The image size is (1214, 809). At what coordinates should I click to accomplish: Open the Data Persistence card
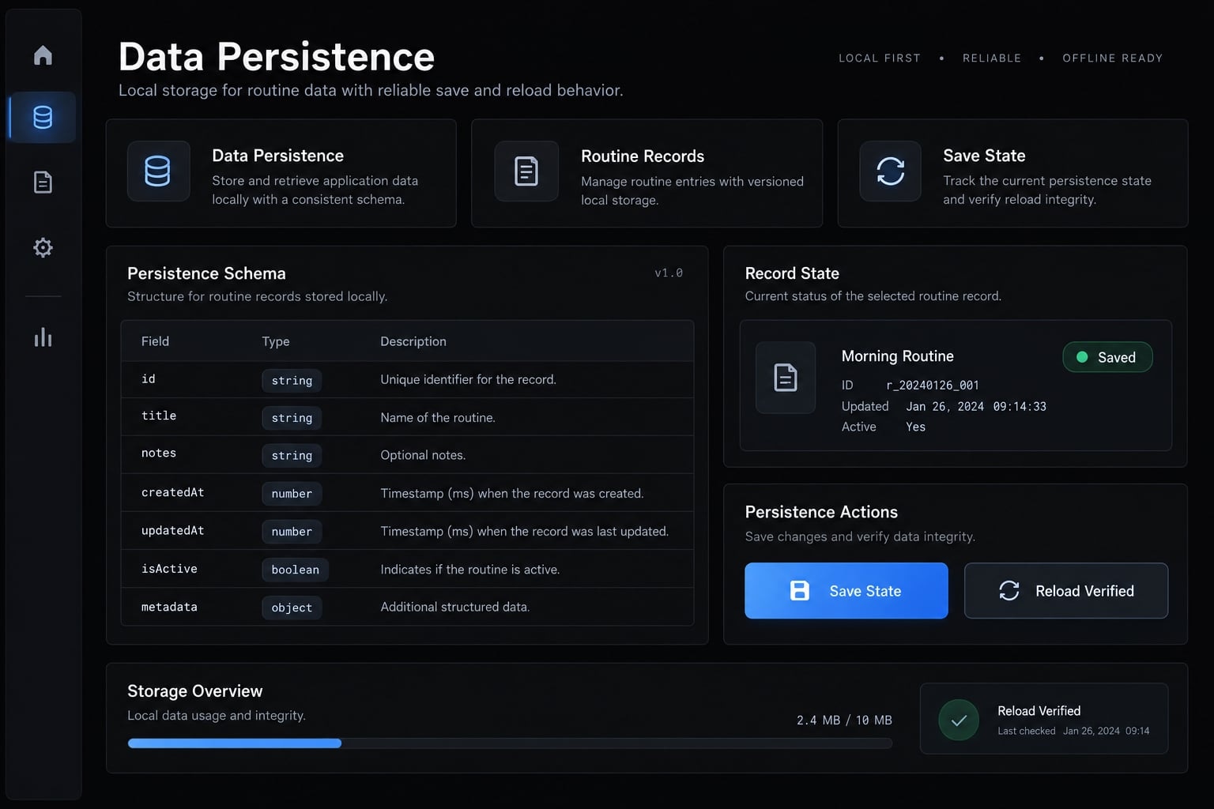pos(281,174)
